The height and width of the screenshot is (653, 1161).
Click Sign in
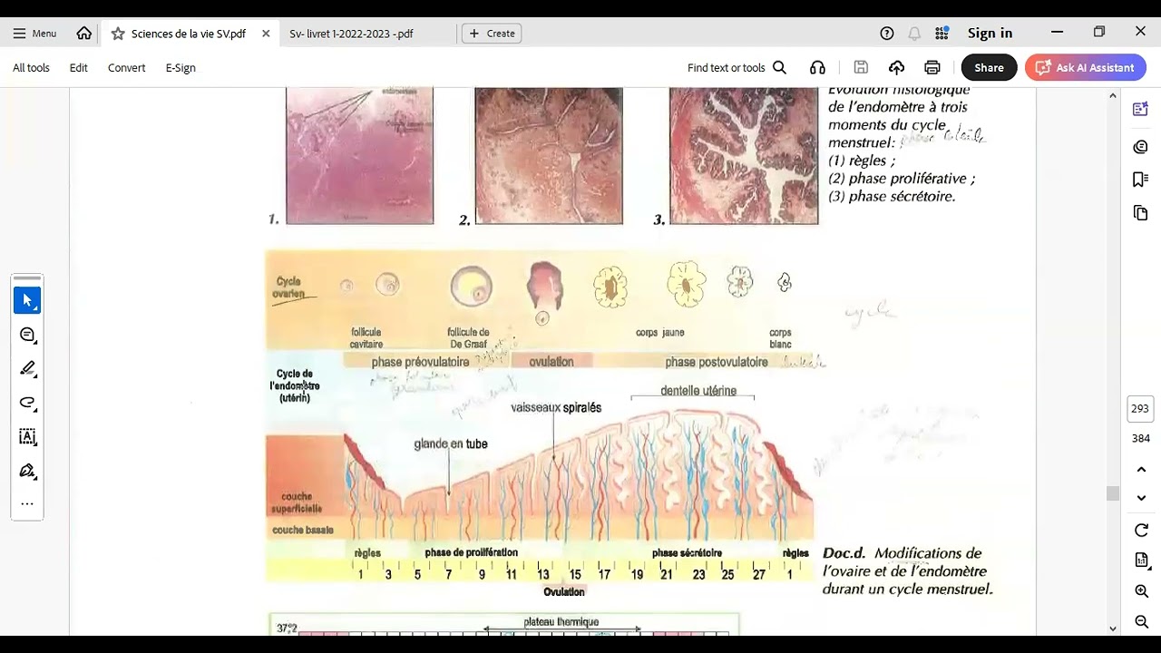coord(990,34)
